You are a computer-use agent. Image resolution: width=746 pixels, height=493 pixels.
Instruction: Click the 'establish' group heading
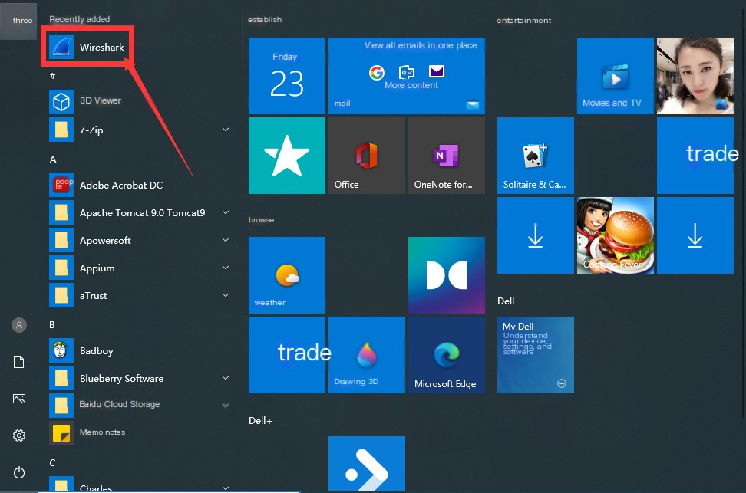tap(265, 19)
